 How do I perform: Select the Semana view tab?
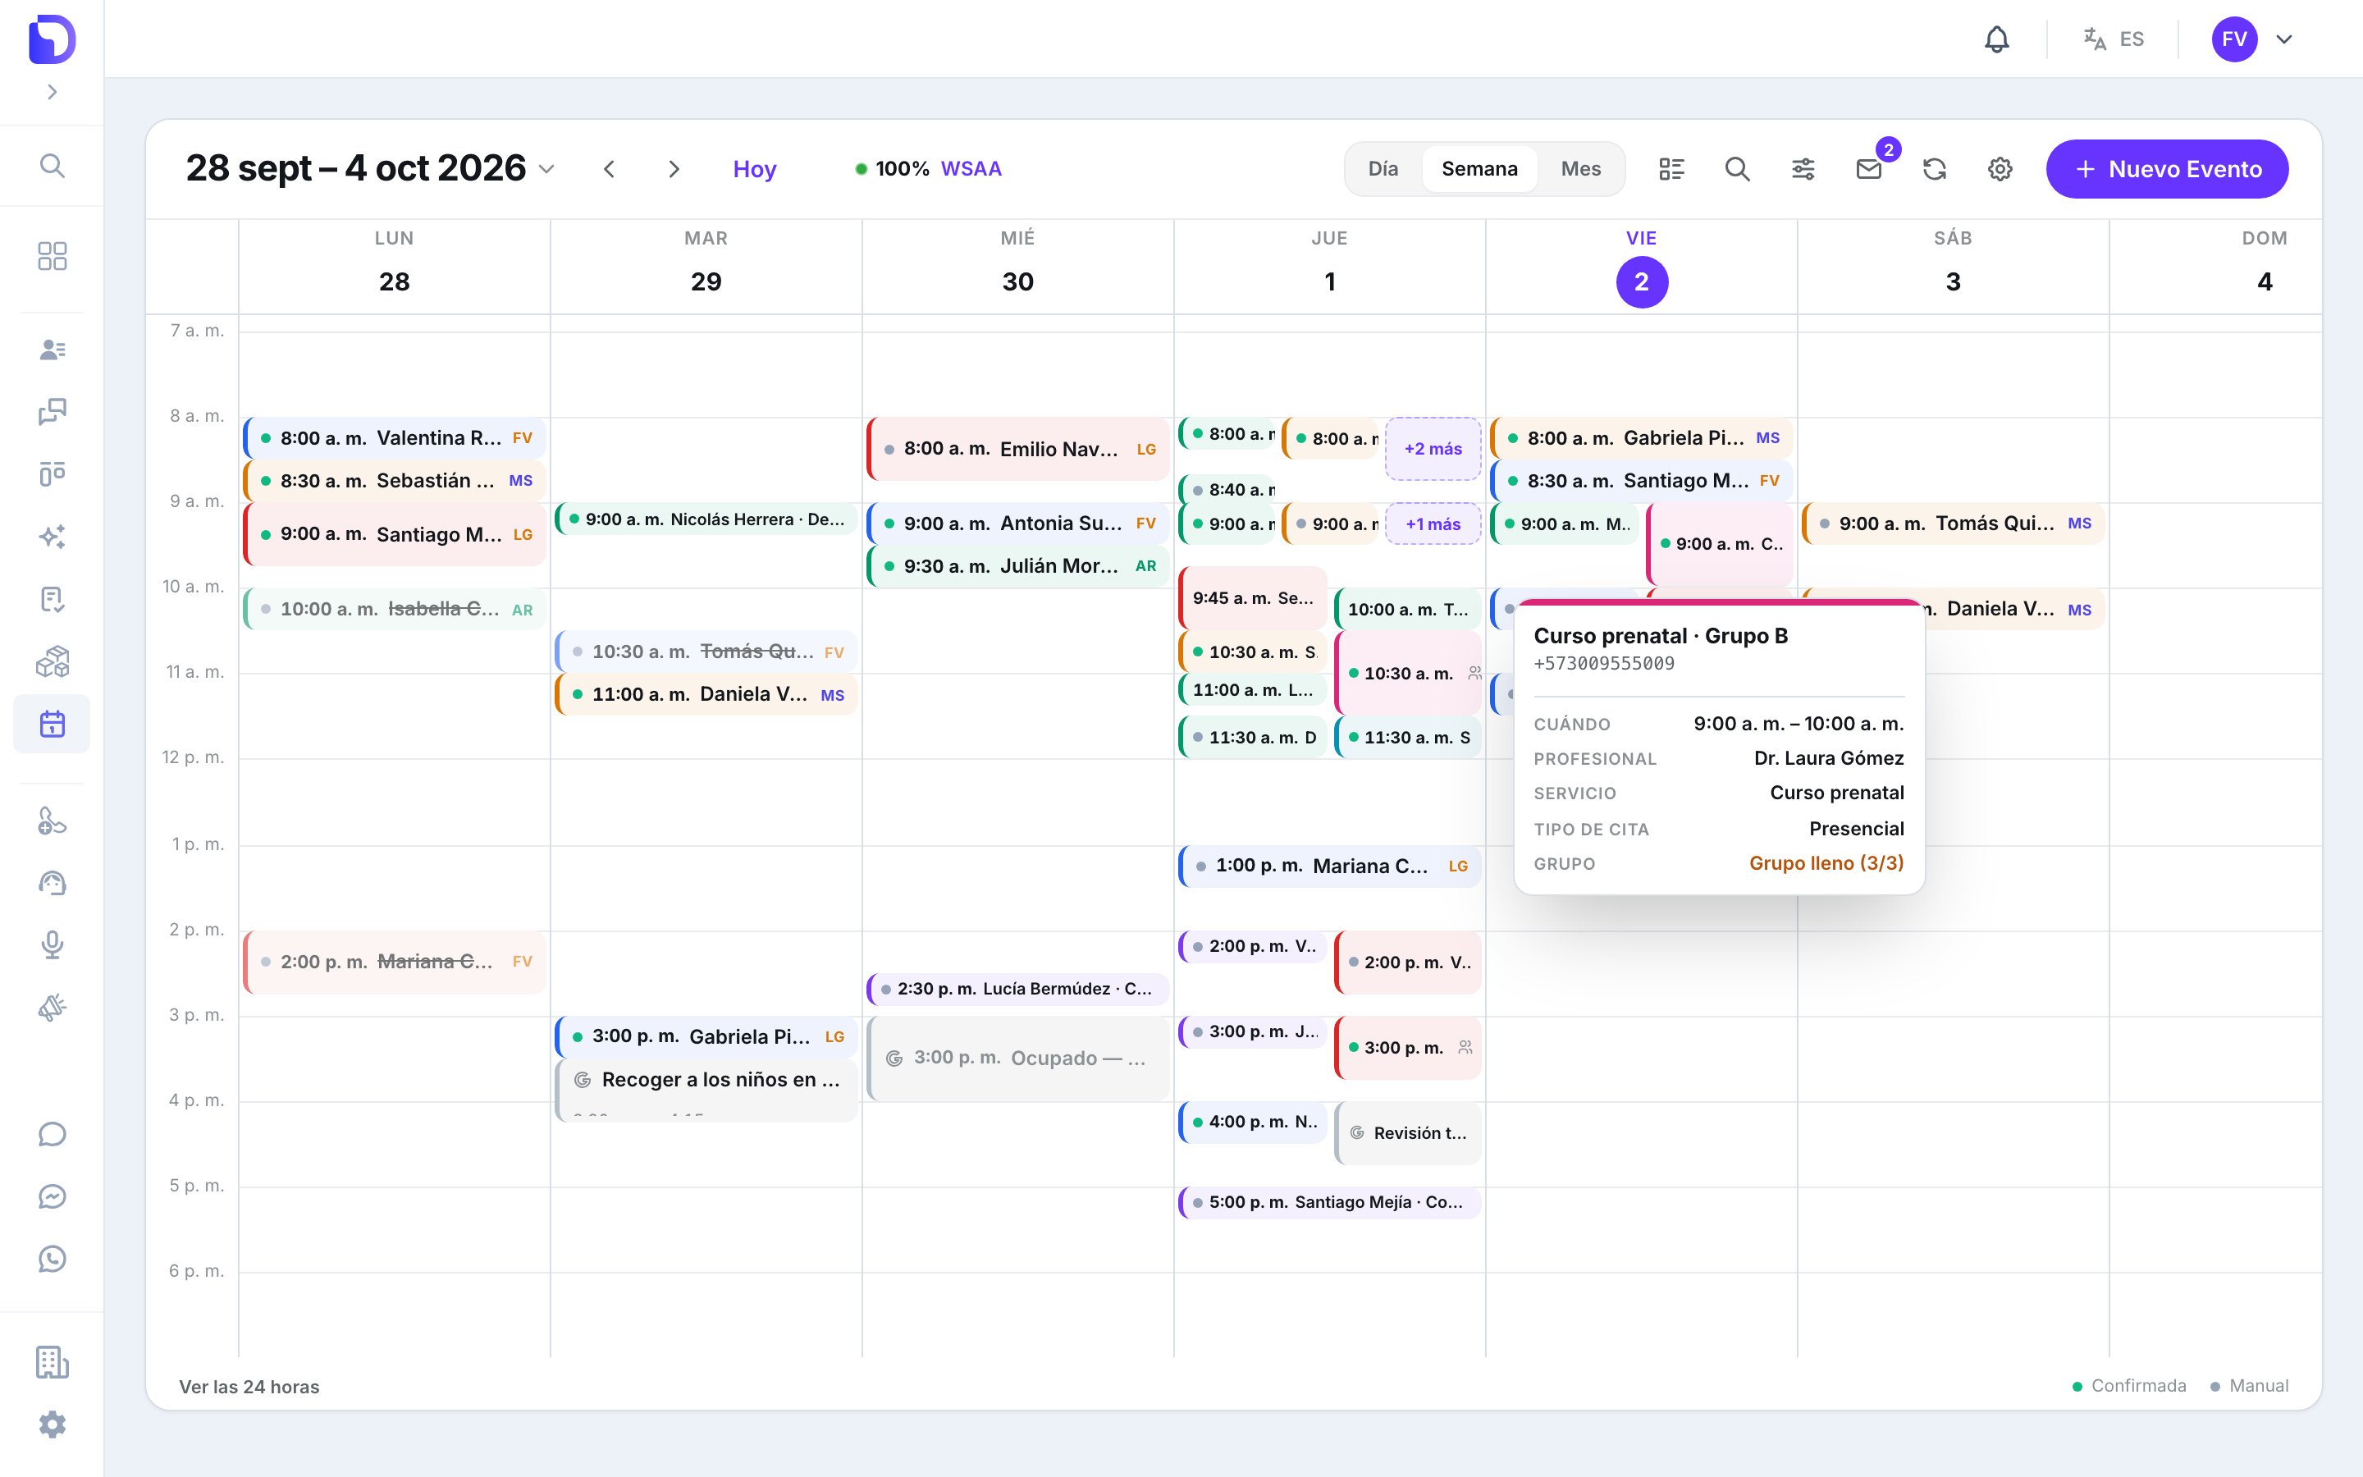pyautogui.click(x=1479, y=169)
